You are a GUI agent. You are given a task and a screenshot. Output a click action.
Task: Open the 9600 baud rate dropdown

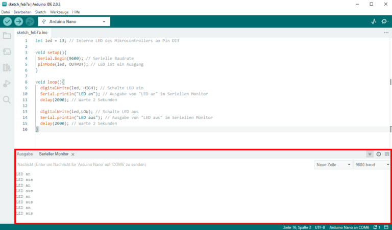[372, 165]
